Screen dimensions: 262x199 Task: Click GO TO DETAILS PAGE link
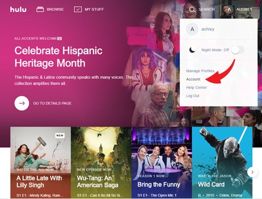52,103
